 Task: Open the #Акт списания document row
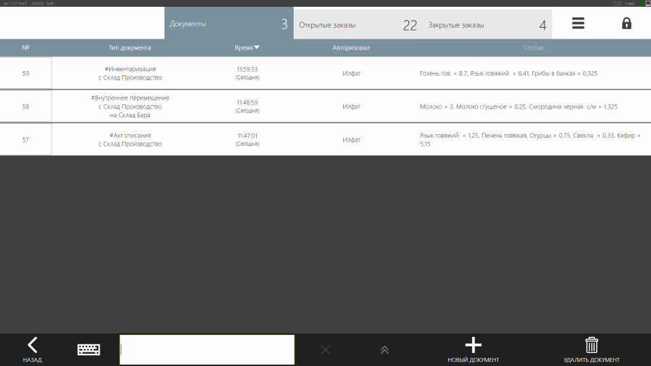pos(130,140)
